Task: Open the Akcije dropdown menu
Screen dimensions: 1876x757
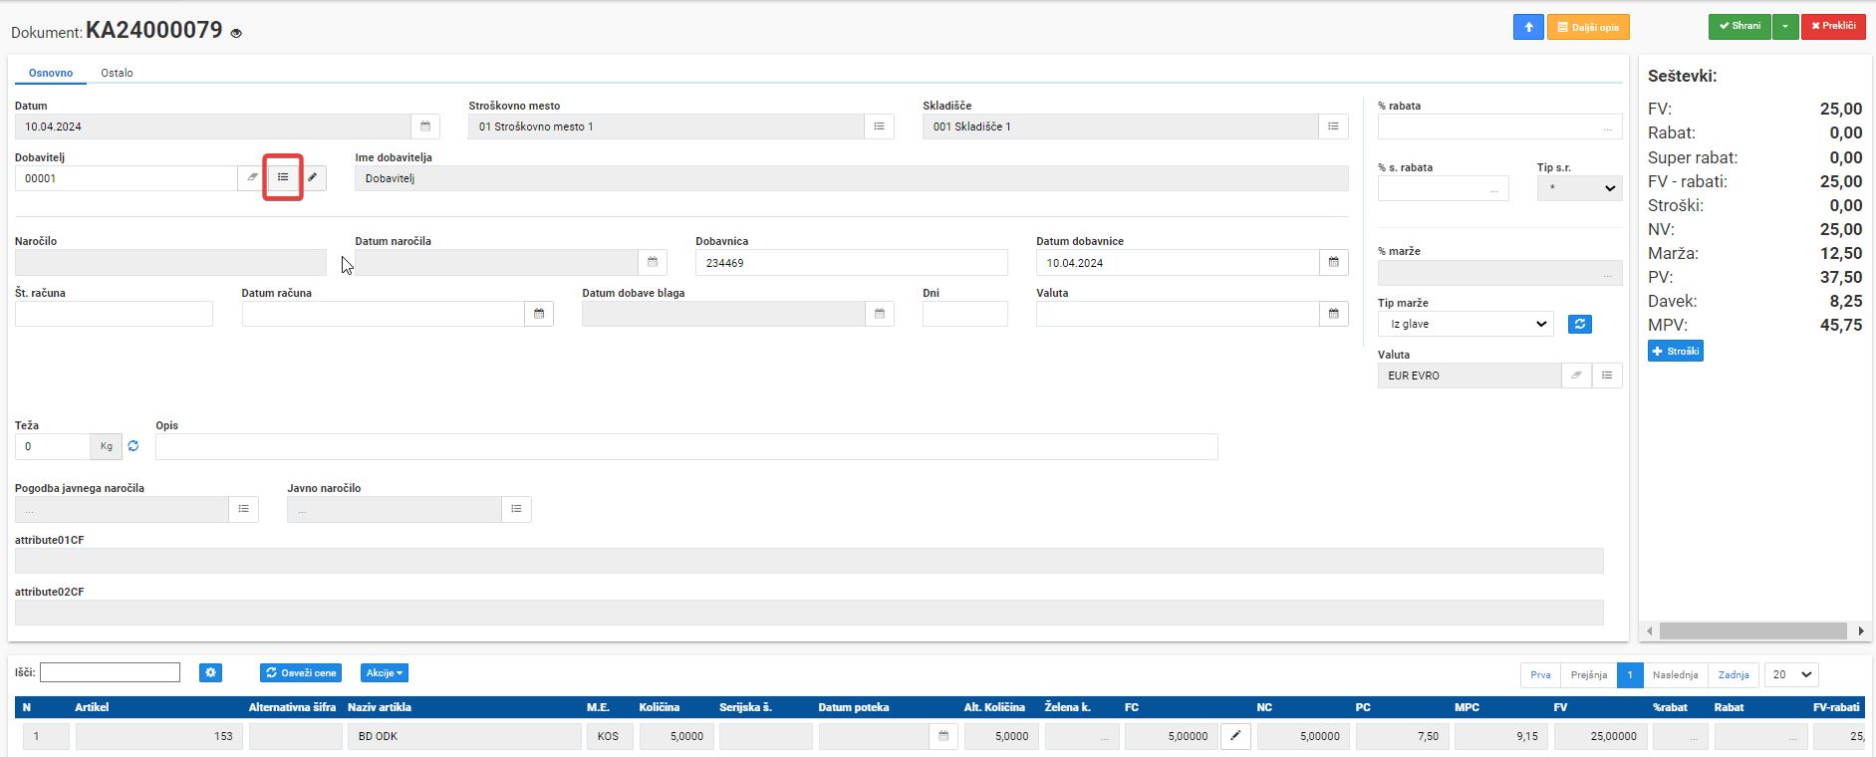Action: click(x=385, y=673)
